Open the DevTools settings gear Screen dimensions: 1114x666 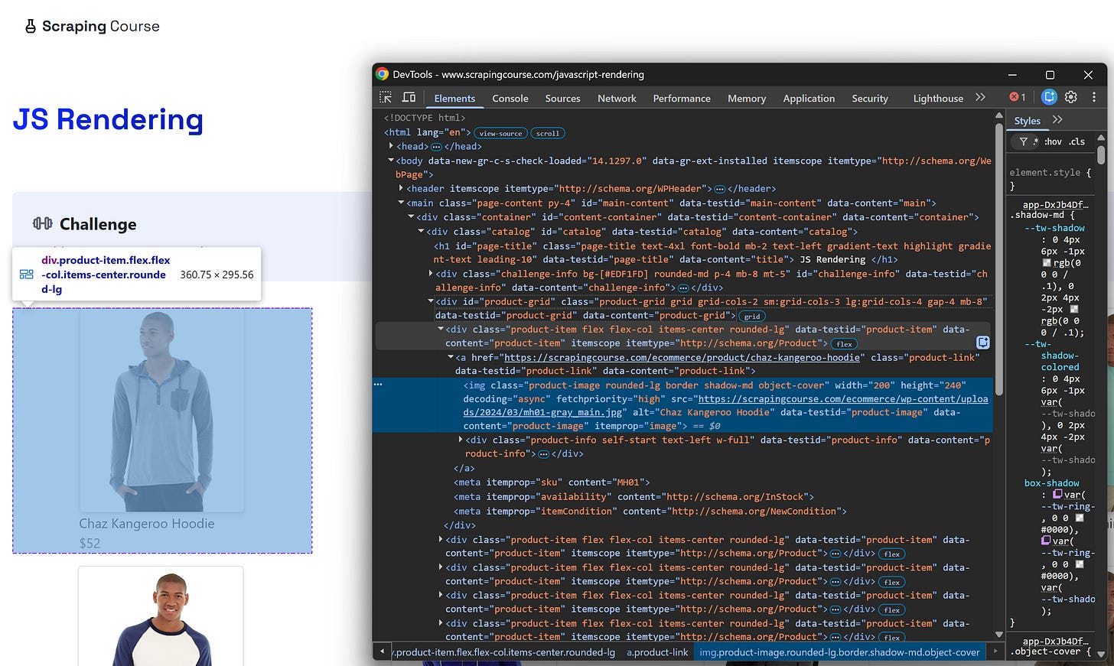click(1071, 97)
